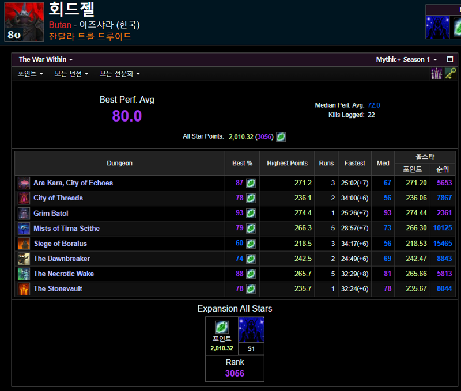Click the leaf icon in the Mists of Tirna Scithe row
This screenshot has width=461, height=391.
click(x=251, y=228)
